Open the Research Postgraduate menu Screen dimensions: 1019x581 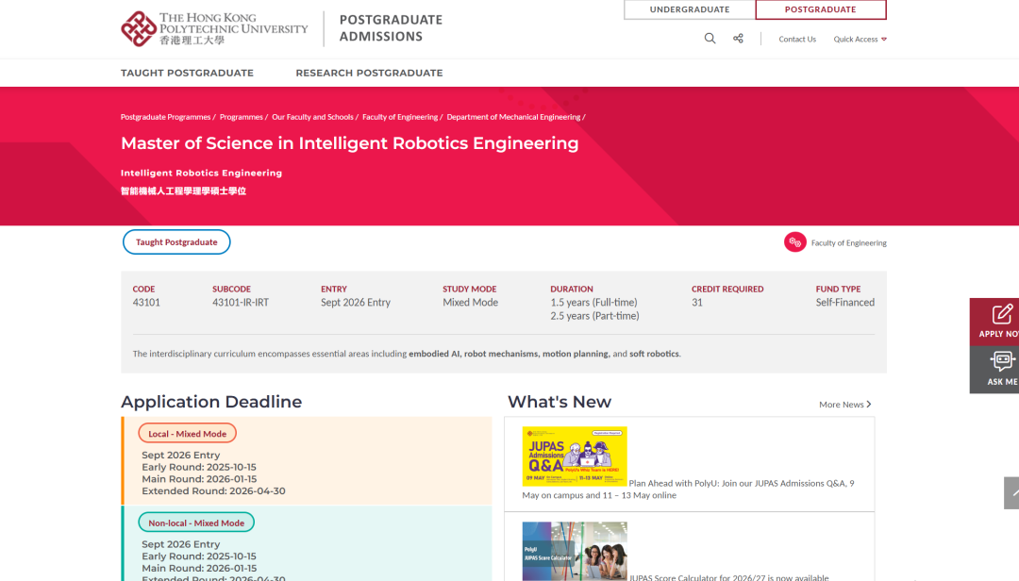coord(369,73)
